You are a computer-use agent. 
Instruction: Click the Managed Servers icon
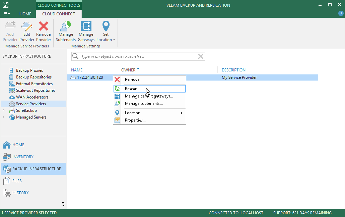(12, 117)
